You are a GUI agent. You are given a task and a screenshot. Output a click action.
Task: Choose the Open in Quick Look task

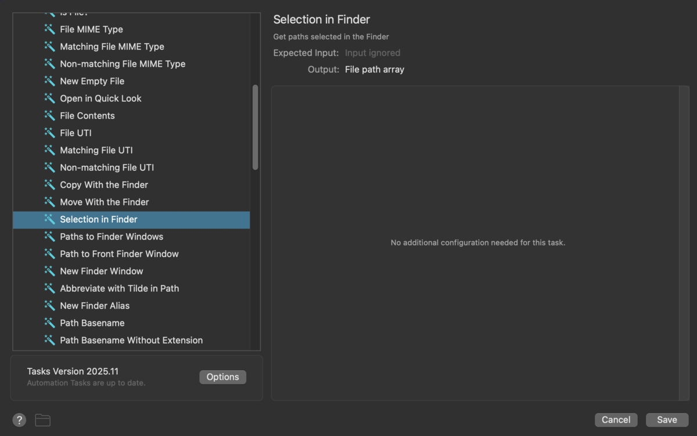pos(131,98)
